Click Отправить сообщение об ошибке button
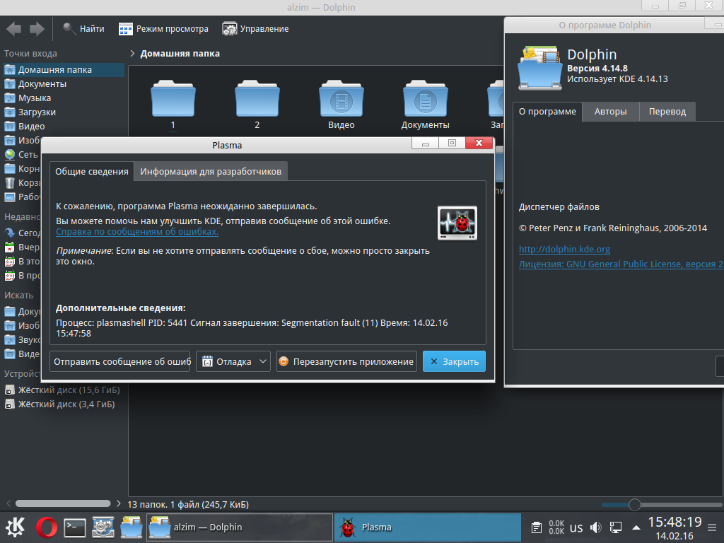 pos(120,361)
